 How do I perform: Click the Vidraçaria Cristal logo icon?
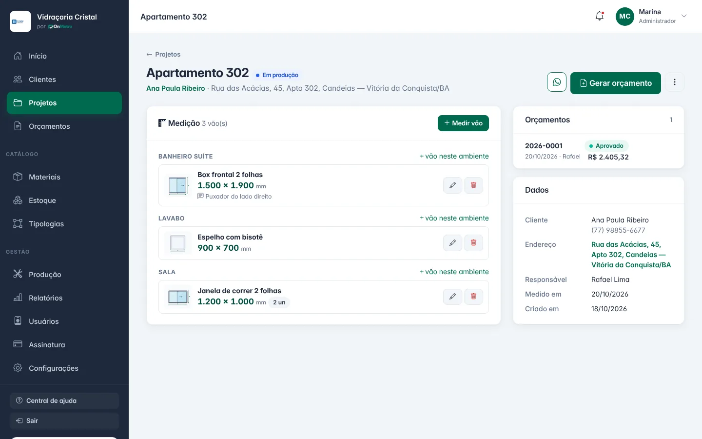[x=20, y=21]
